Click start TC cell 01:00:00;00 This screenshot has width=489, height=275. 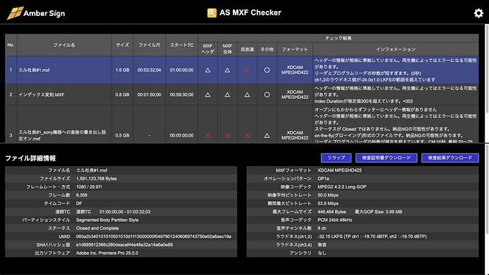point(182,70)
